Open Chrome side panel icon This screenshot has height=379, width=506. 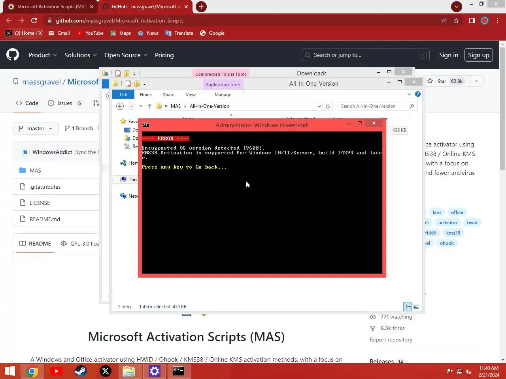click(x=472, y=21)
